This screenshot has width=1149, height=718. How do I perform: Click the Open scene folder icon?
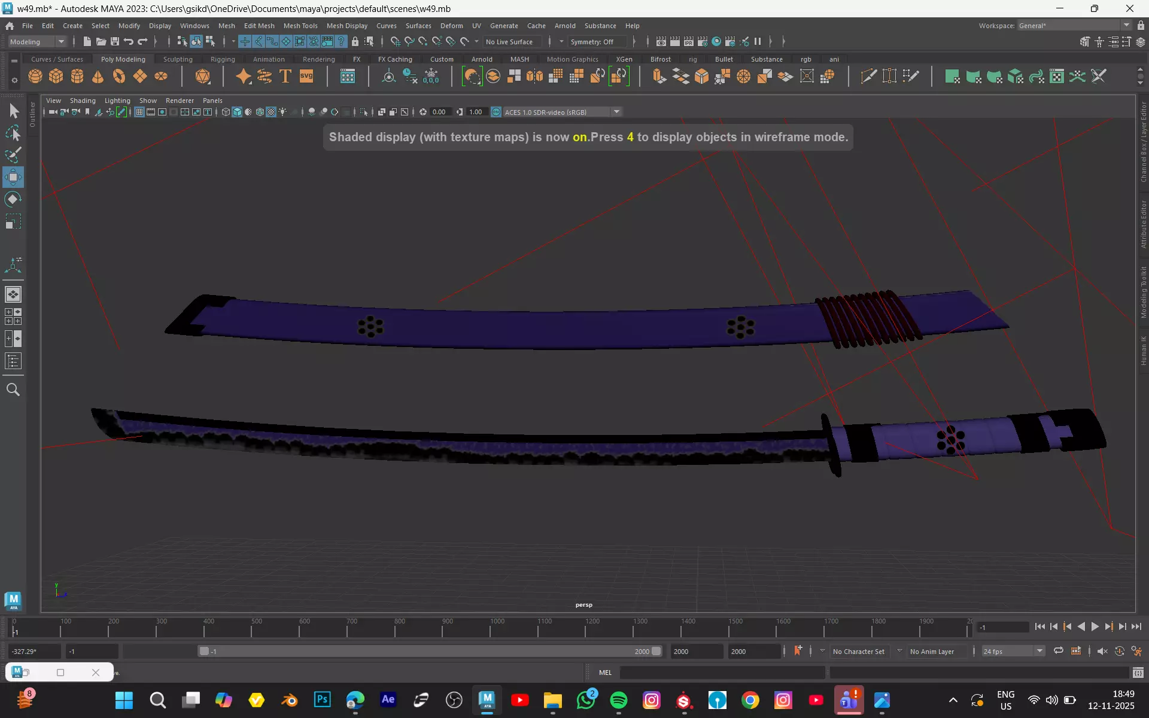tap(101, 41)
